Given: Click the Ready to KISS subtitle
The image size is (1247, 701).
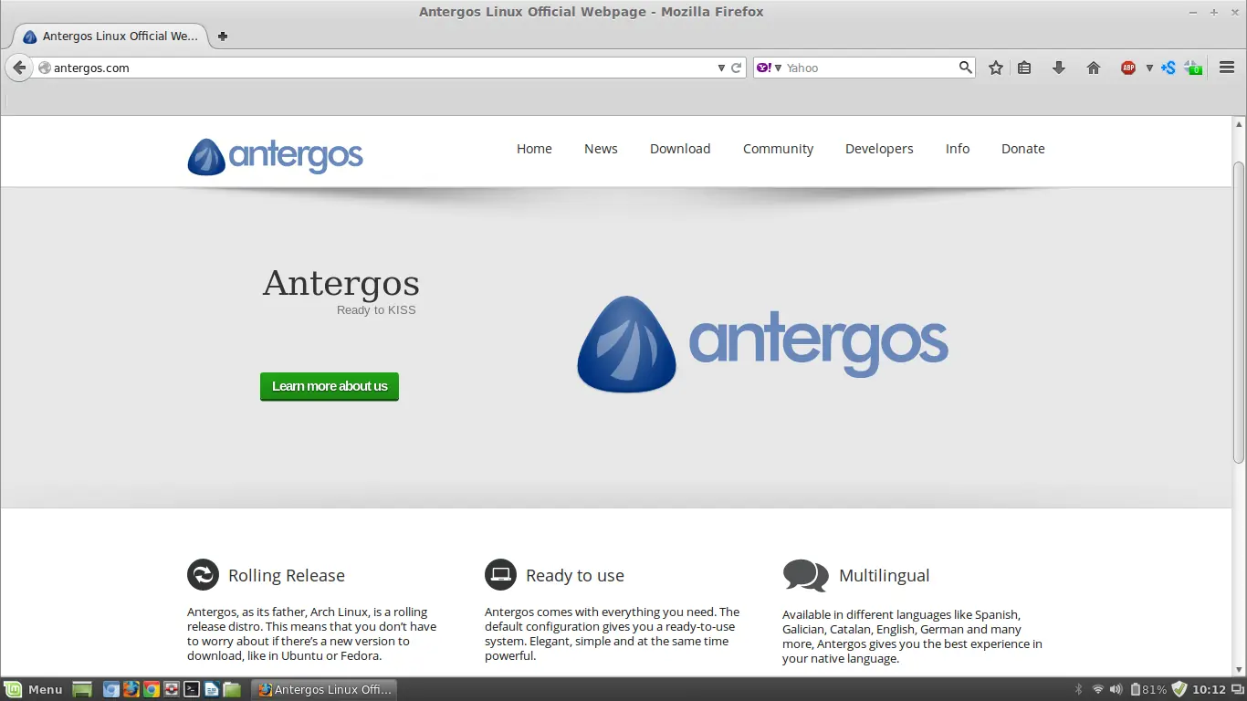Looking at the screenshot, I should pos(376,310).
